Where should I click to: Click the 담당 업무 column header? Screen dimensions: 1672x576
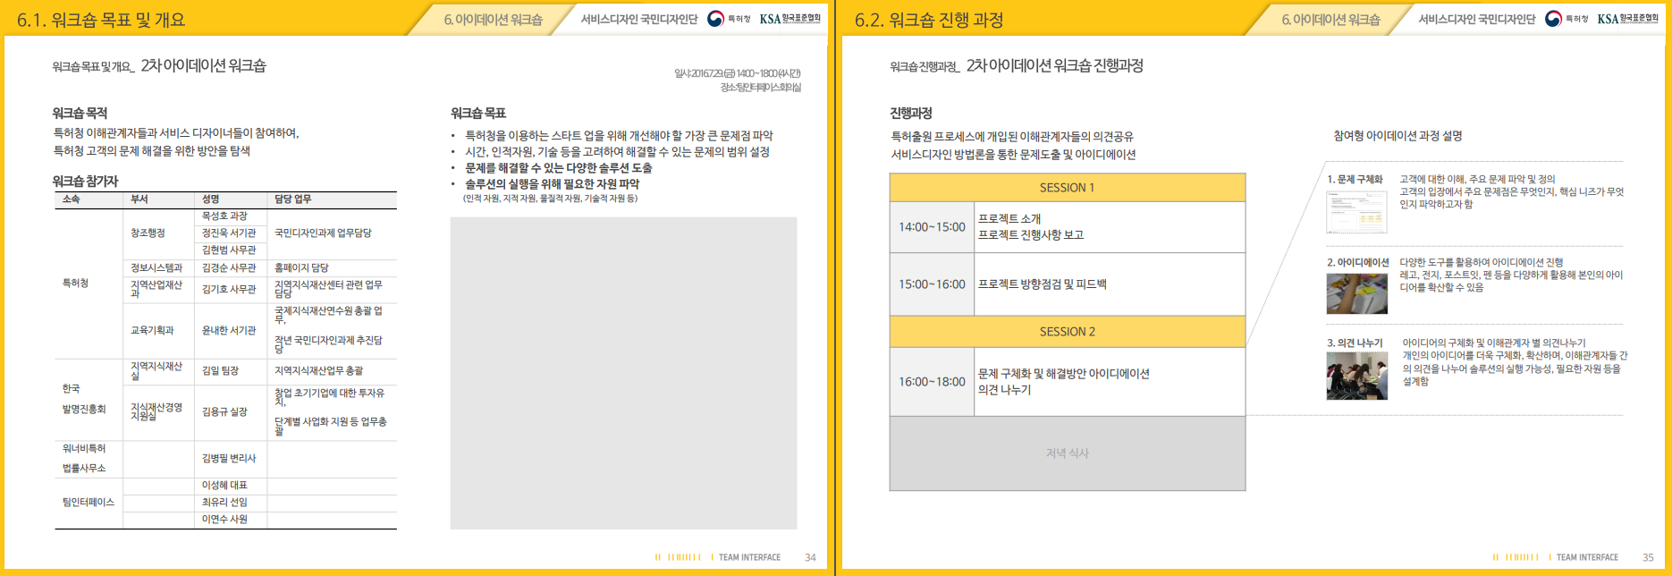point(293,199)
